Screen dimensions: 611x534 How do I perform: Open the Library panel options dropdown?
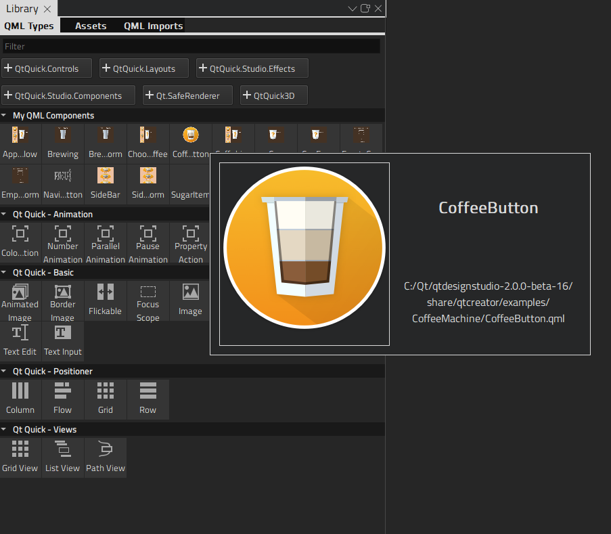point(351,9)
